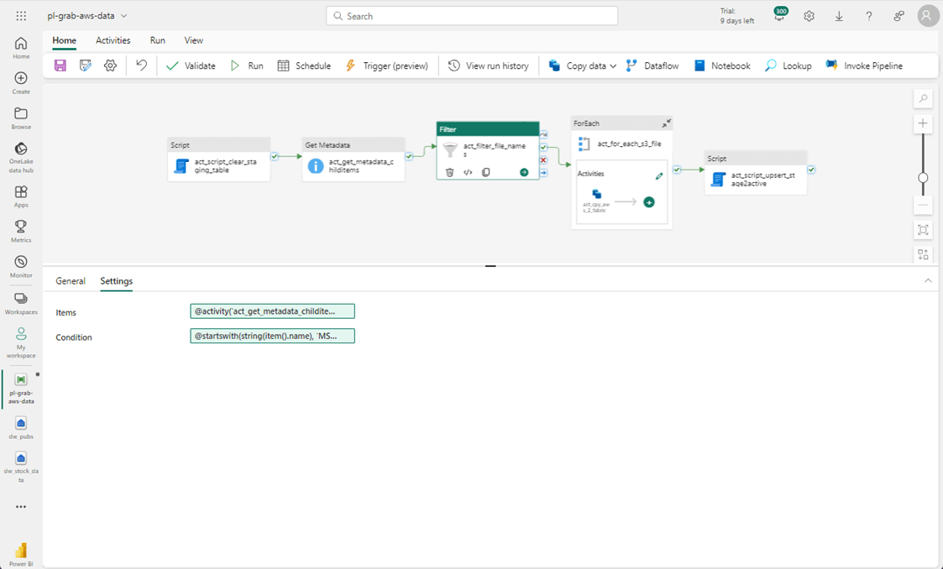Open dw_pubs warehouse in the sidebar
This screenshot has height=569, width=943.
tap(21, 428)
